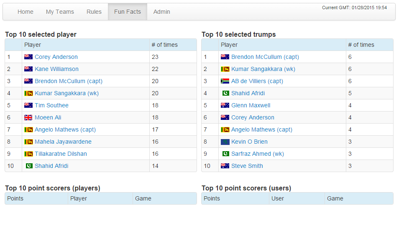Image resolution: width=404 pixels, height=246 pixels.
Task: Click the flag icon beside Moeen Ali
Action: [x=28, y=118]
